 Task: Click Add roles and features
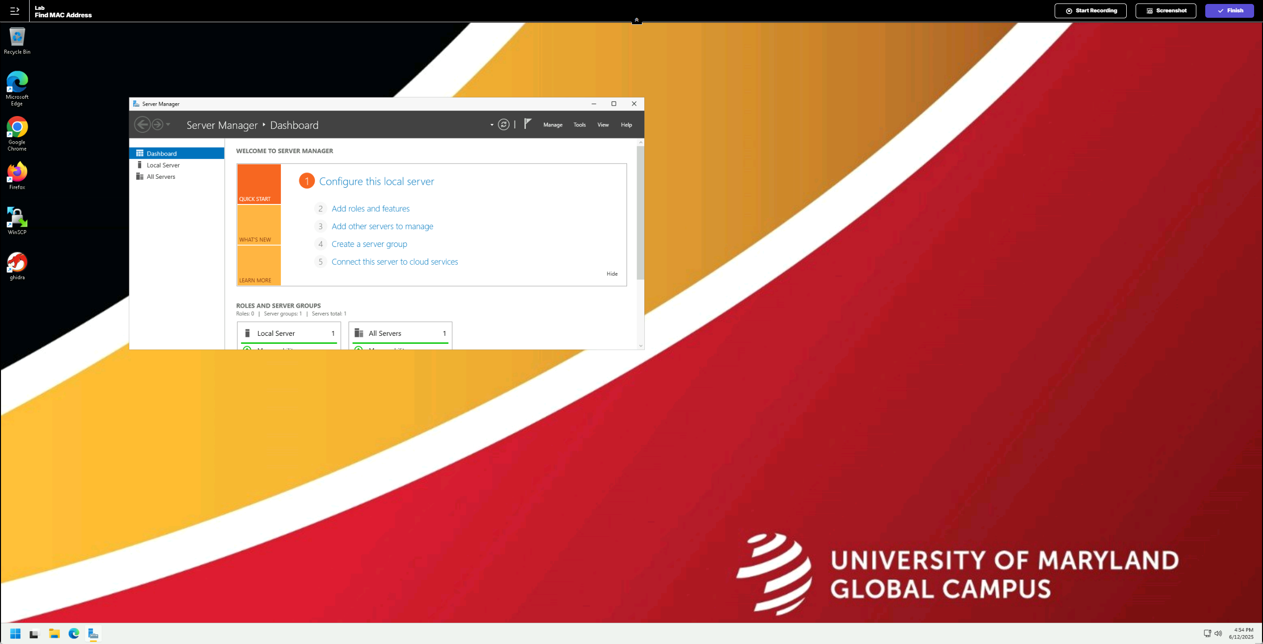click(x=370, y=208)
